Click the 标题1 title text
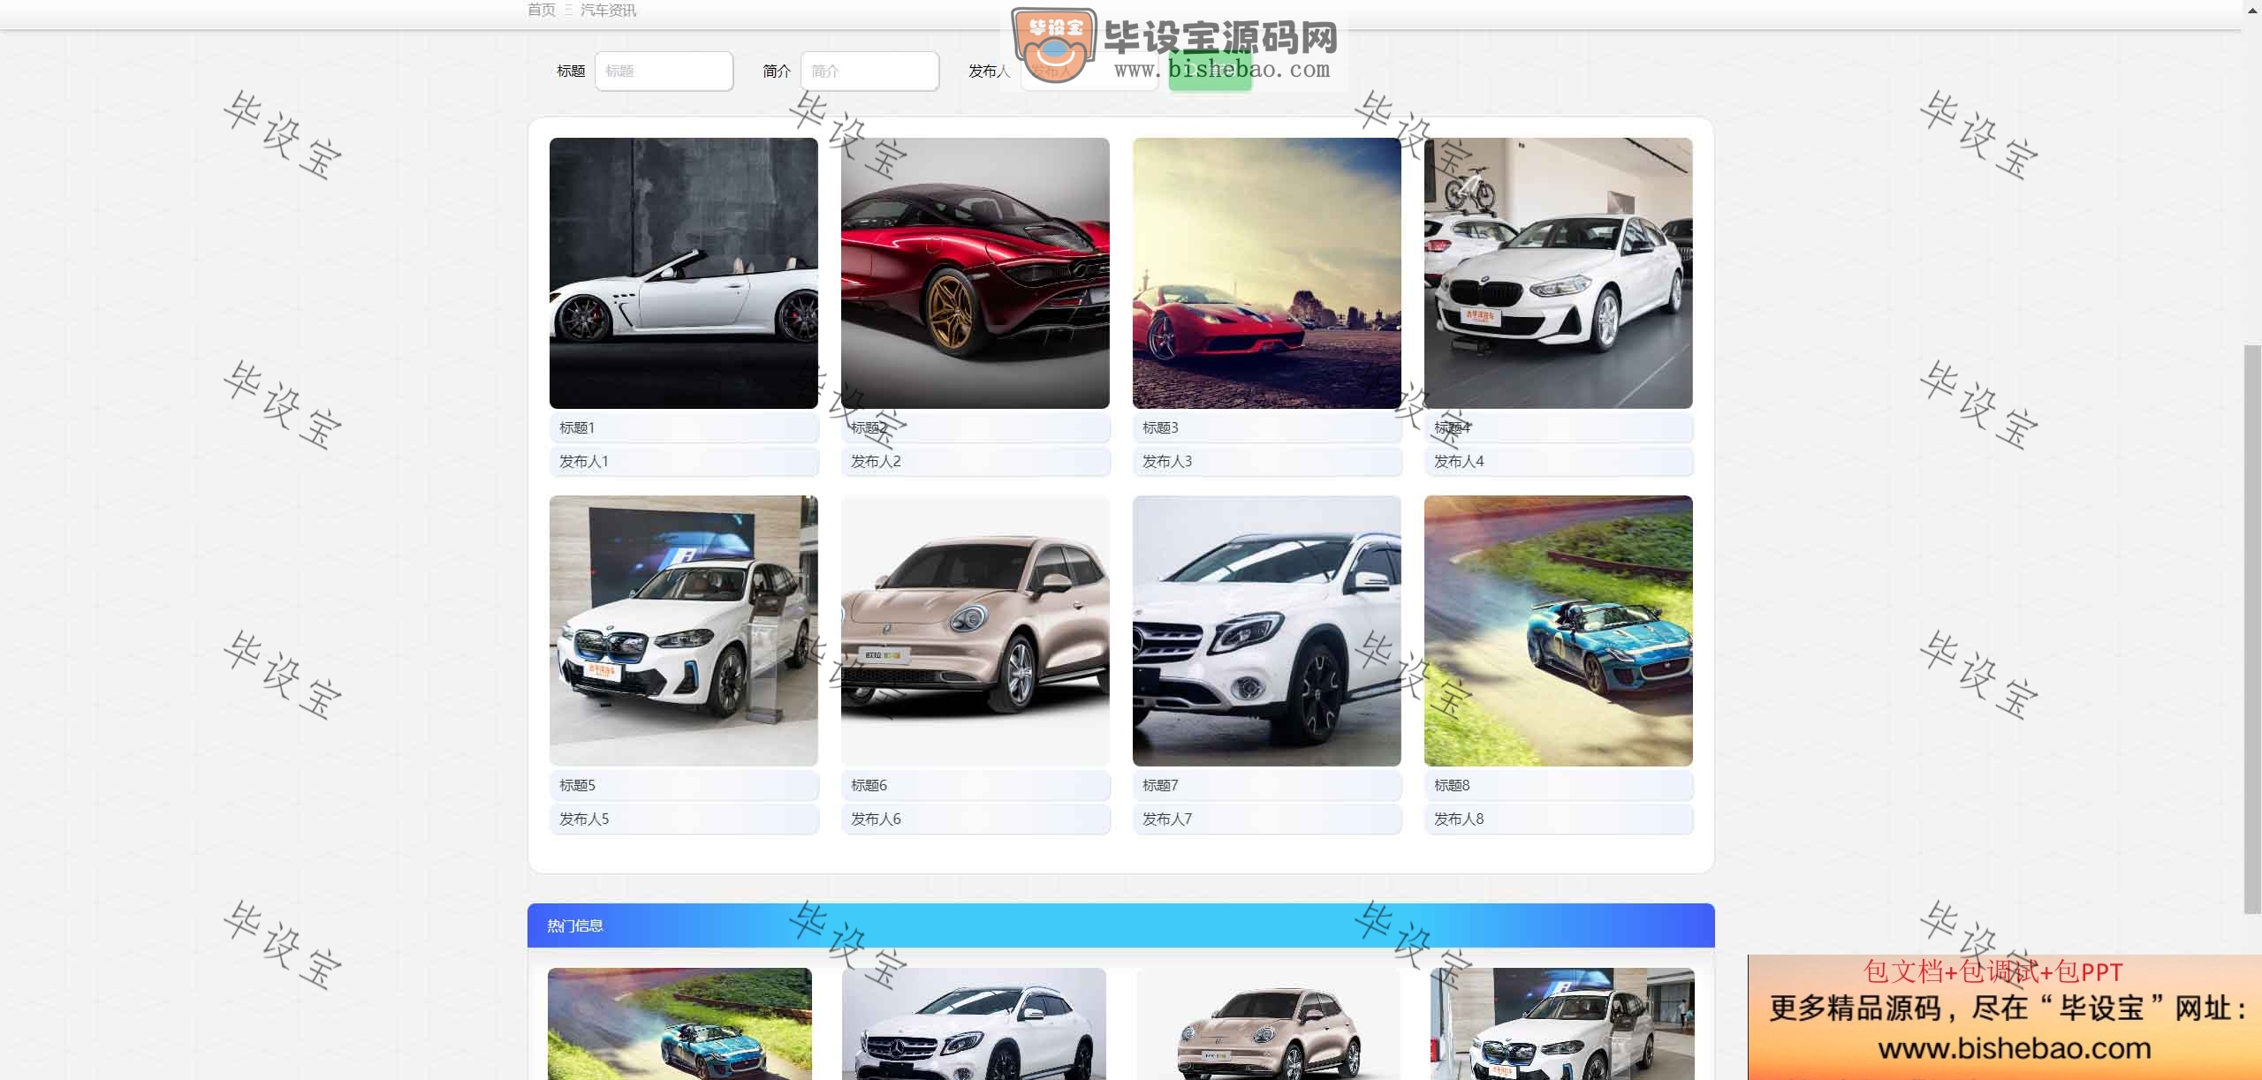Viewport: 2262px width, 1080px height. pyautogui.click(x=577, y=427)
